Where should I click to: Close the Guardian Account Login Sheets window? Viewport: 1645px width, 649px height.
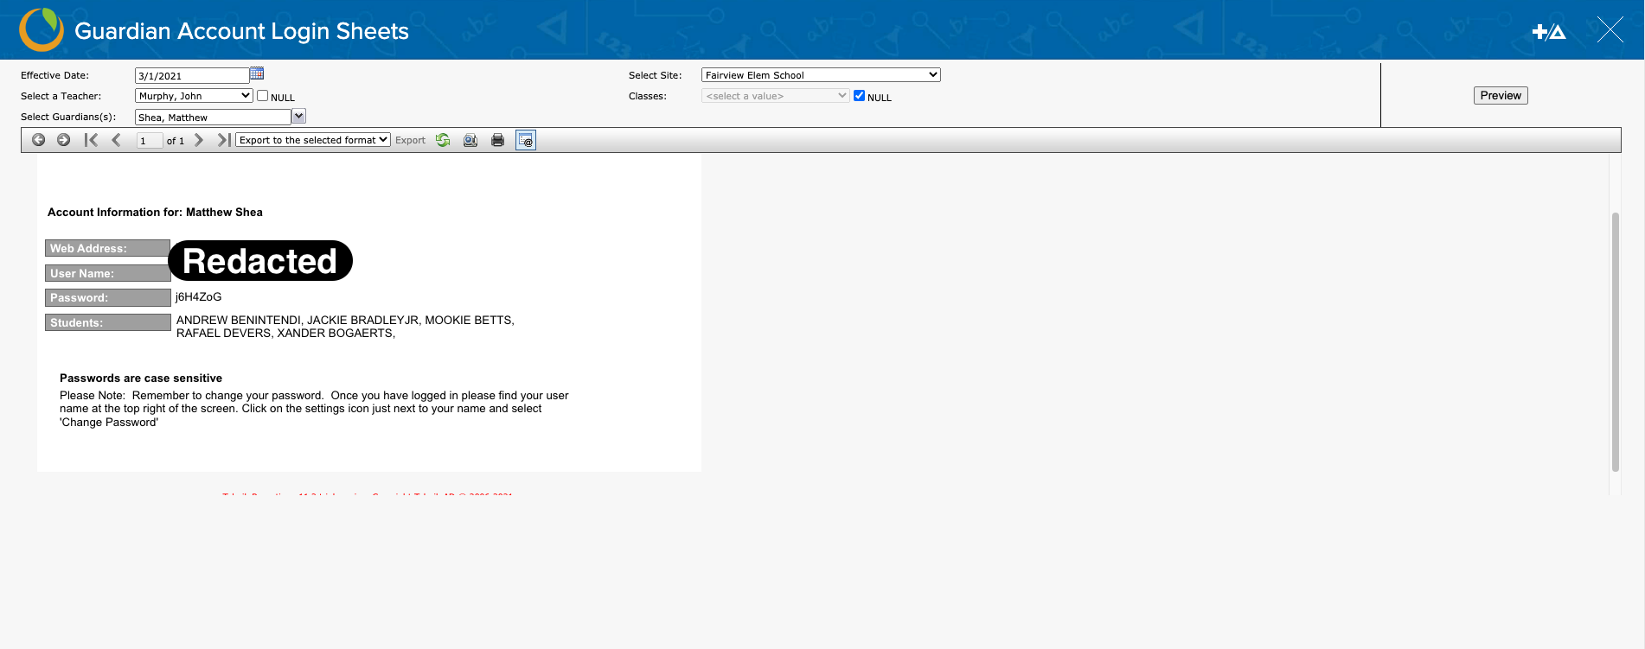1610,30
